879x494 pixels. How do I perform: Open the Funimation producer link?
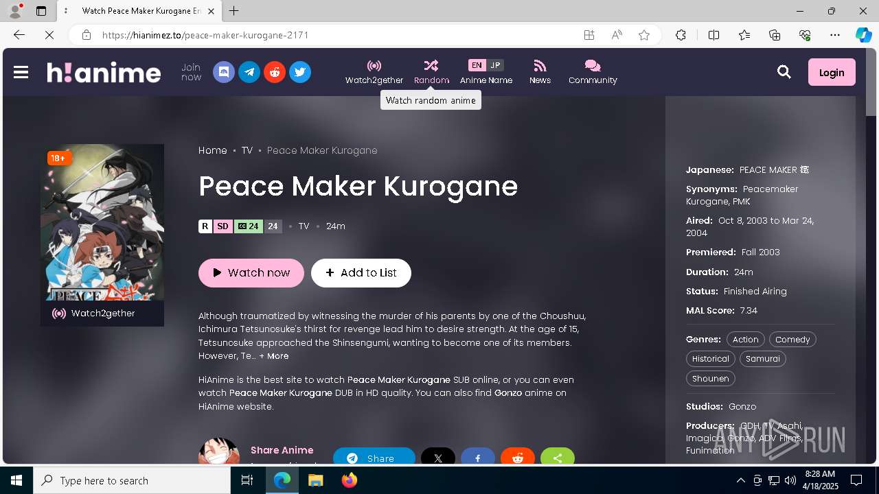(x=710, y=451)
